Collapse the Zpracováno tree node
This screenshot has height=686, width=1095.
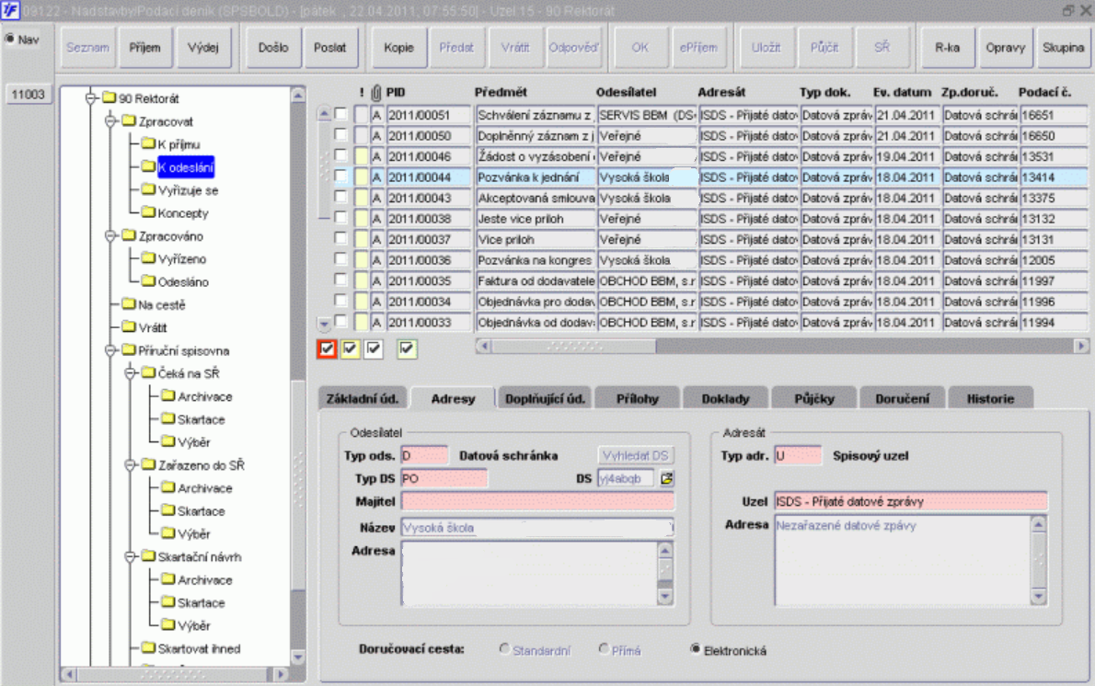(x=109, y=236)
